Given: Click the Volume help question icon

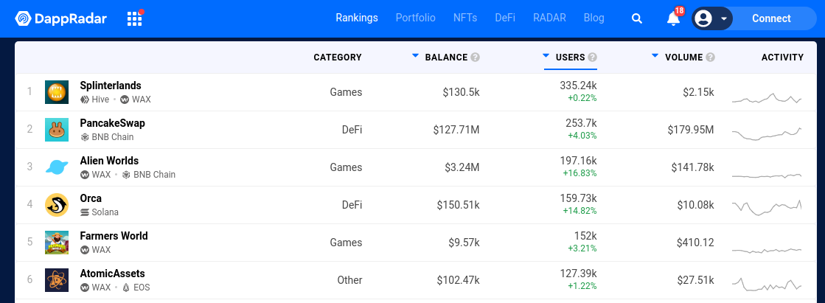Looking at the screenshot, I should [710, 58].
